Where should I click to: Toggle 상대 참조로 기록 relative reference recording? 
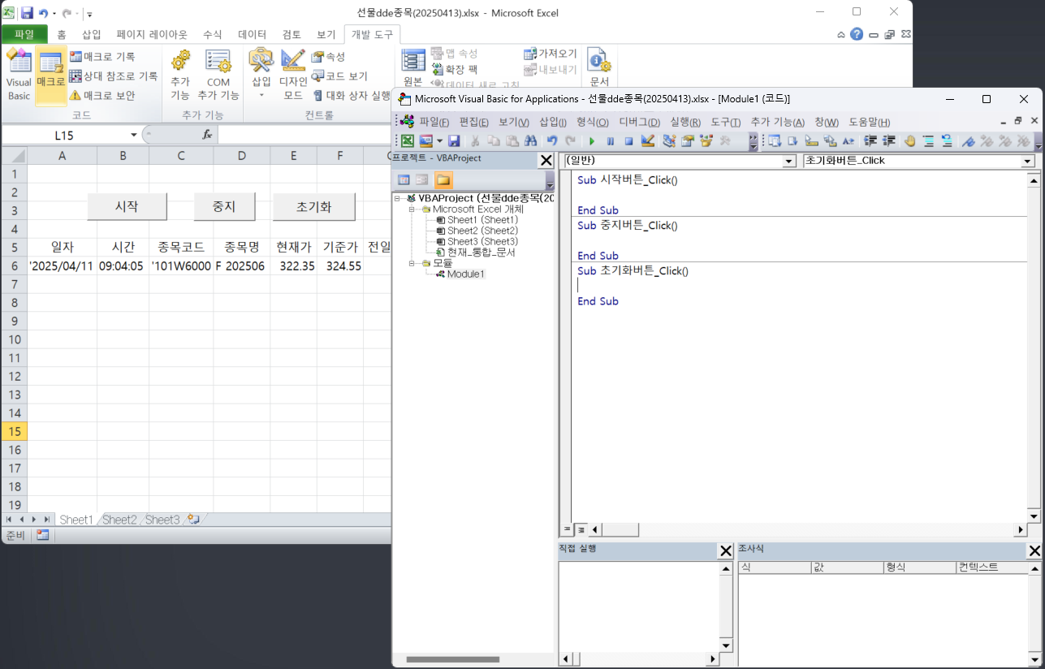point(114,76)
